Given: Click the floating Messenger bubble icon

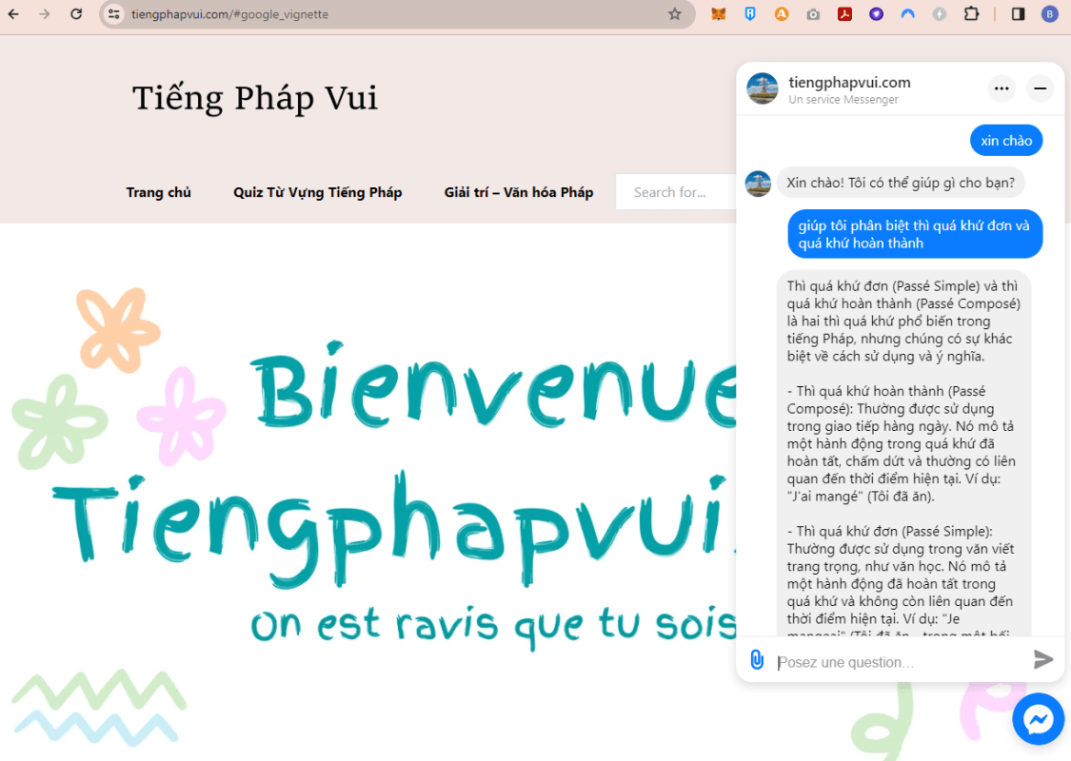Looking at the screenshot, I should [1038, 720].
